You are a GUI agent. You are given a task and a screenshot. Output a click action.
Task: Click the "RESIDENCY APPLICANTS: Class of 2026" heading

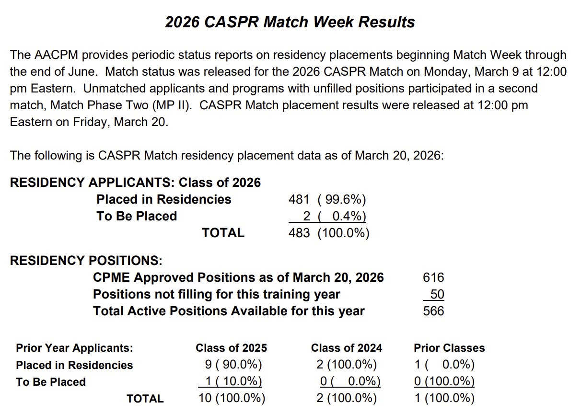point(135,183)
